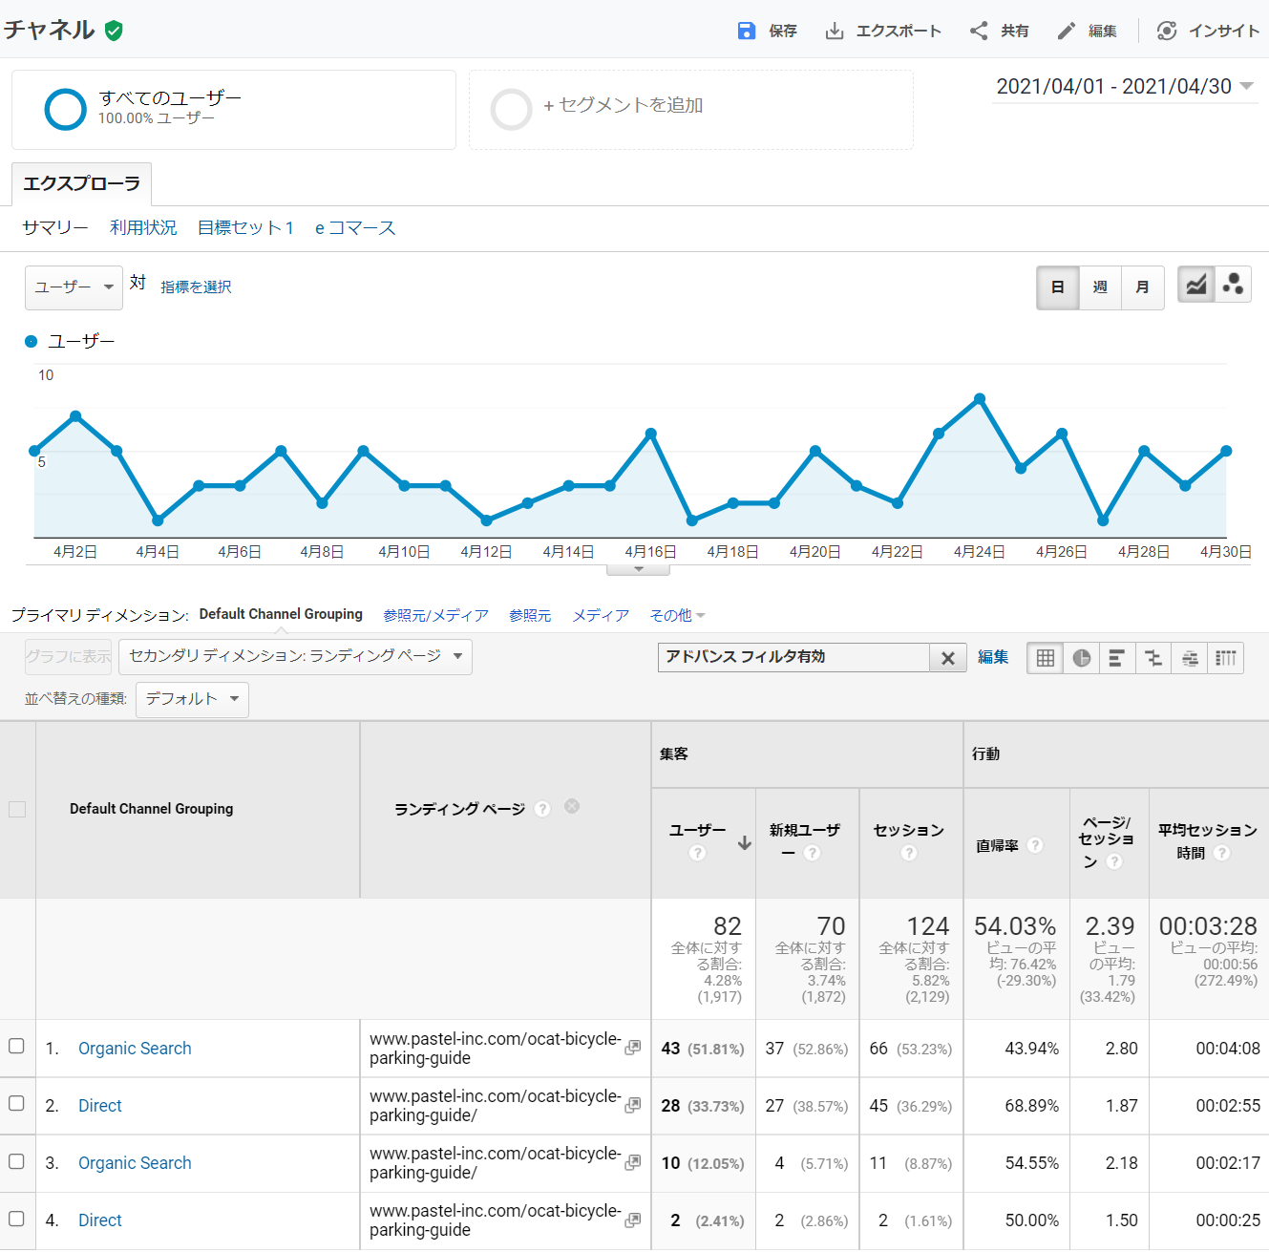
Task: Switch to 利用状況 subtab
Action: [143, 227]
